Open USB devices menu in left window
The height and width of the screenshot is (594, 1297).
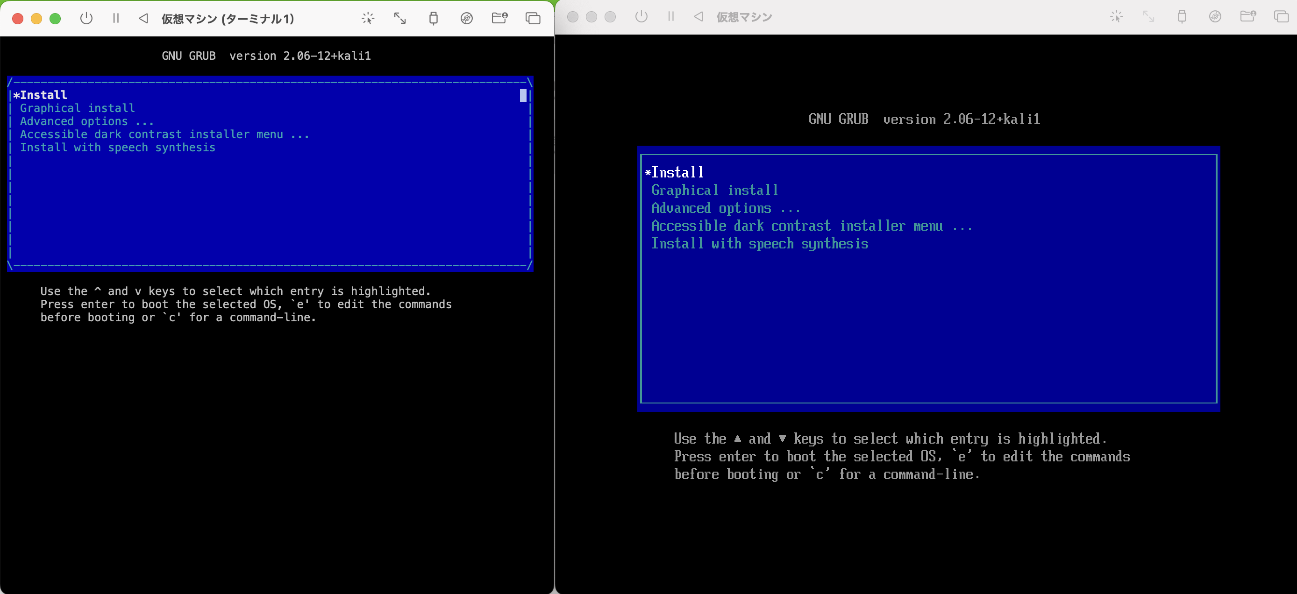[x=433, y=19]
